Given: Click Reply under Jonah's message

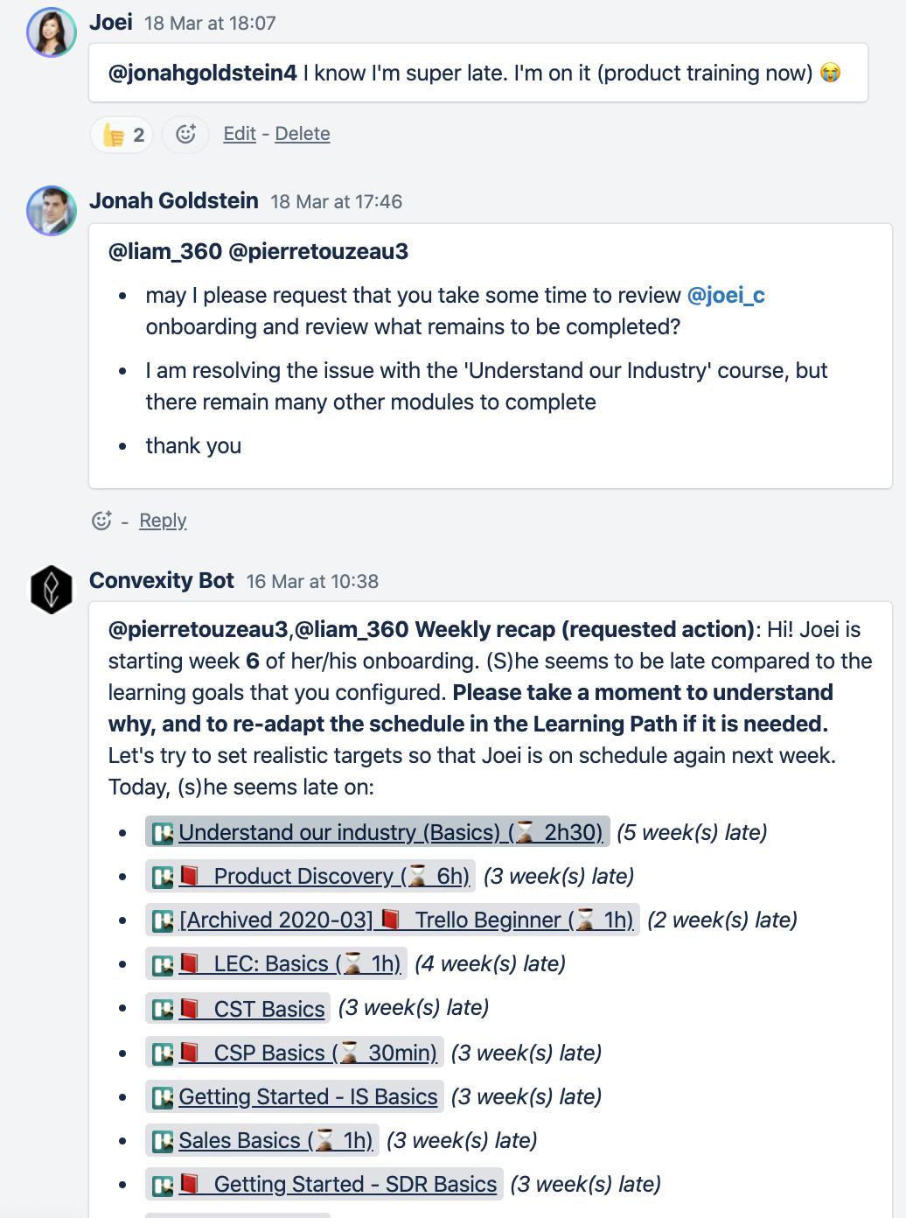Looking at the screenshot, I should 164,521.
